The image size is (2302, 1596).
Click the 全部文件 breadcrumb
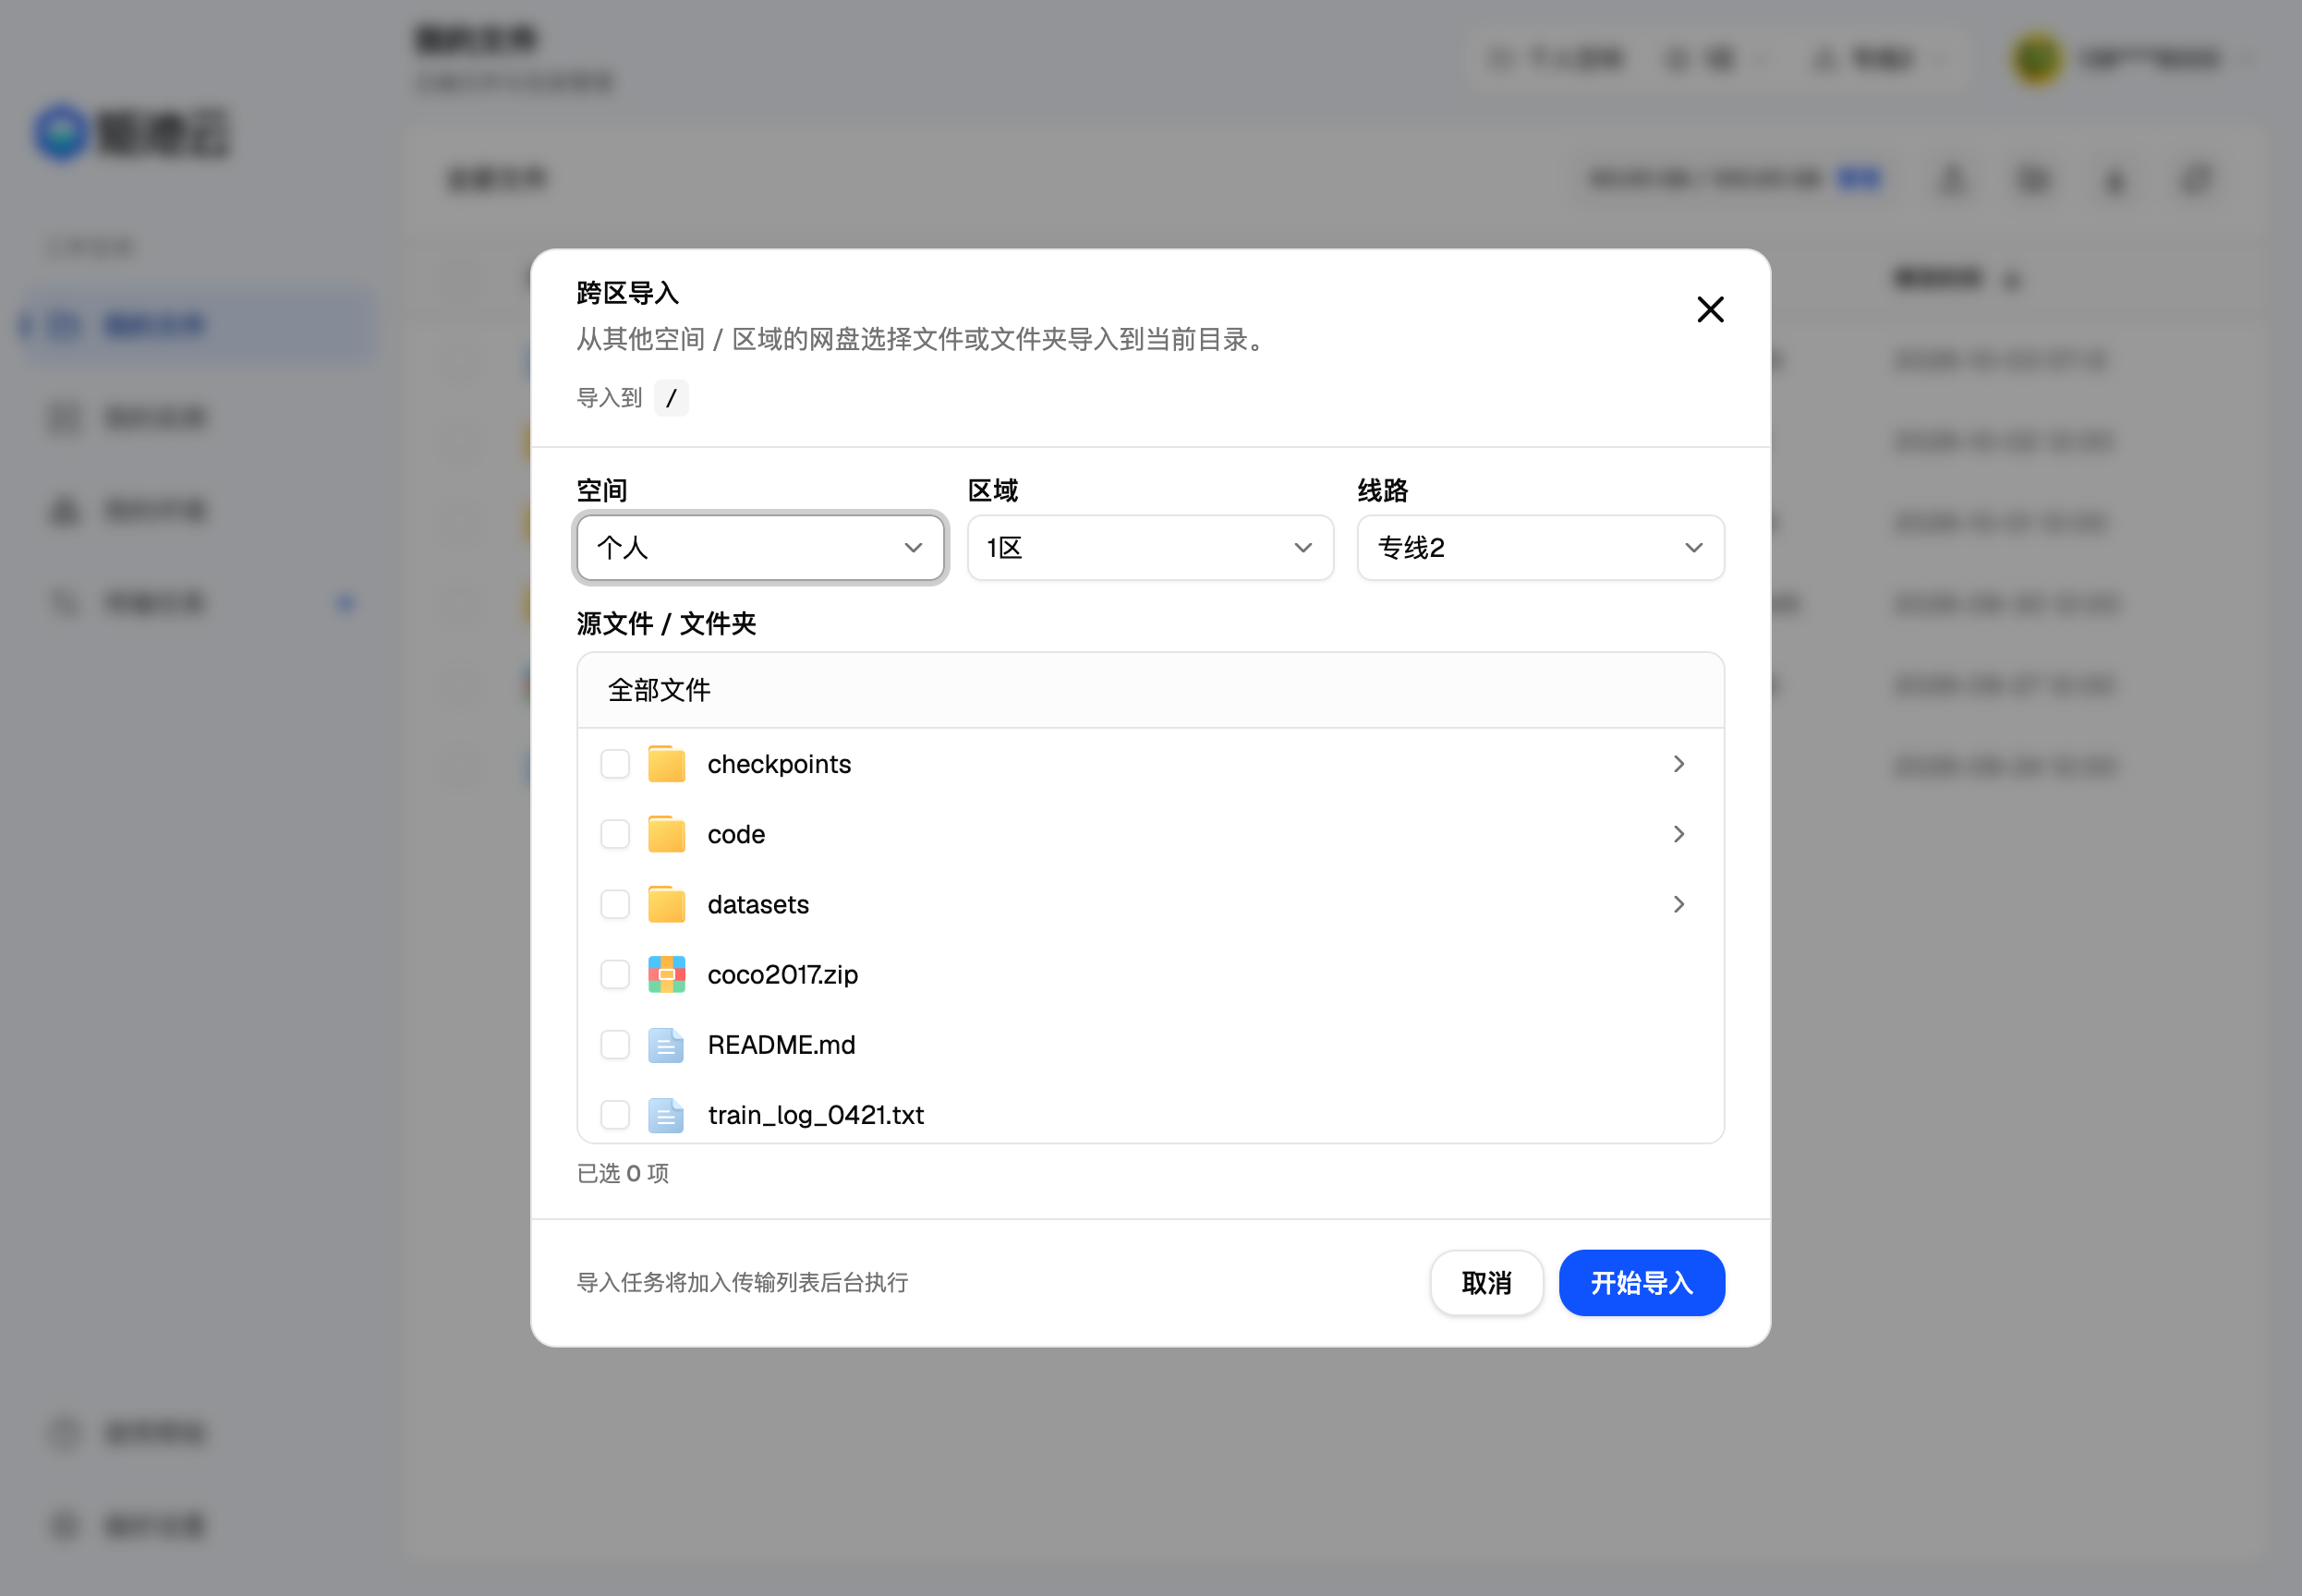(659, 690)
